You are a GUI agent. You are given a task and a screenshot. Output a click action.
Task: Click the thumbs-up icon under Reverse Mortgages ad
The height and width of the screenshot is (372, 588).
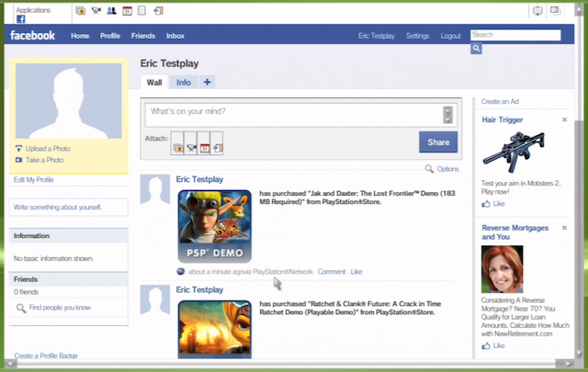point(486,345)
